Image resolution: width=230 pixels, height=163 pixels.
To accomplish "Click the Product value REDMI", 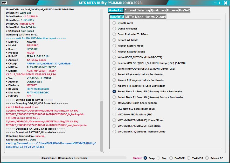I will [31, 53].
